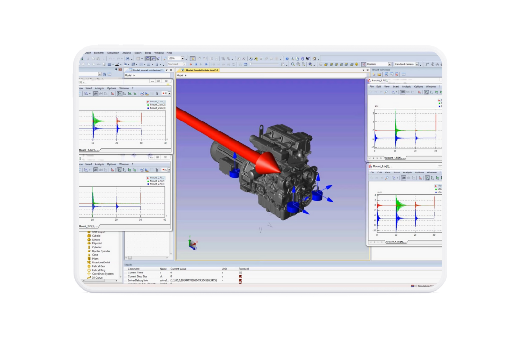Toggle y(t) view in Mount_1.F window toolbar
Screen dimensions: 520x343
point(402,92)
